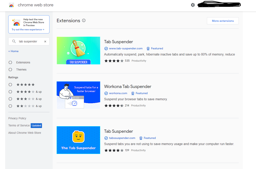
Task: Open www.tab-suspender.com publisher link
Action: 126,48
